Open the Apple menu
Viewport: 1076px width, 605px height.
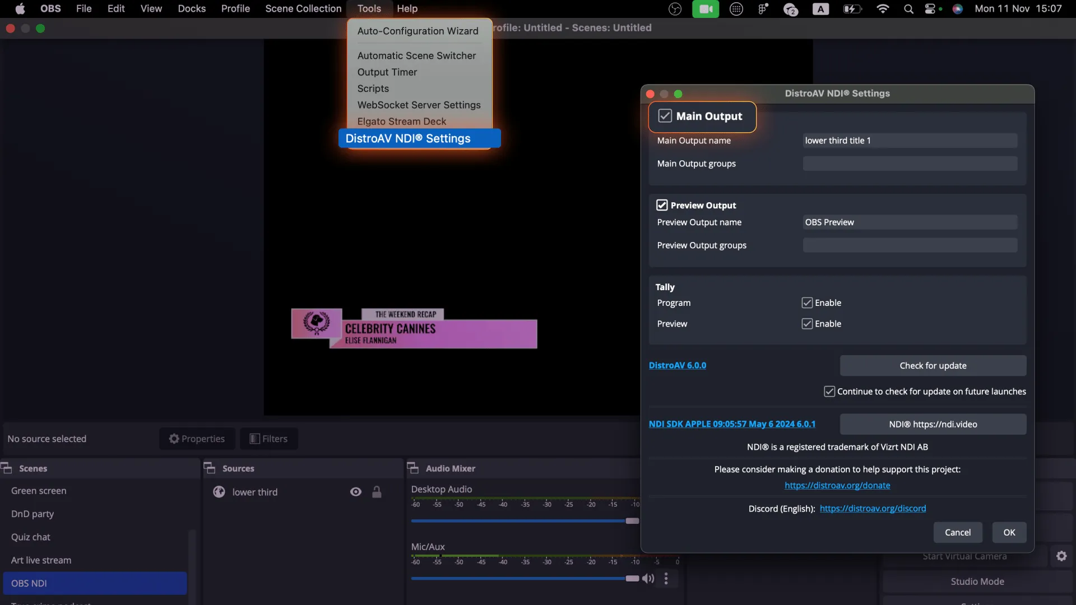[x=20, y=8]
